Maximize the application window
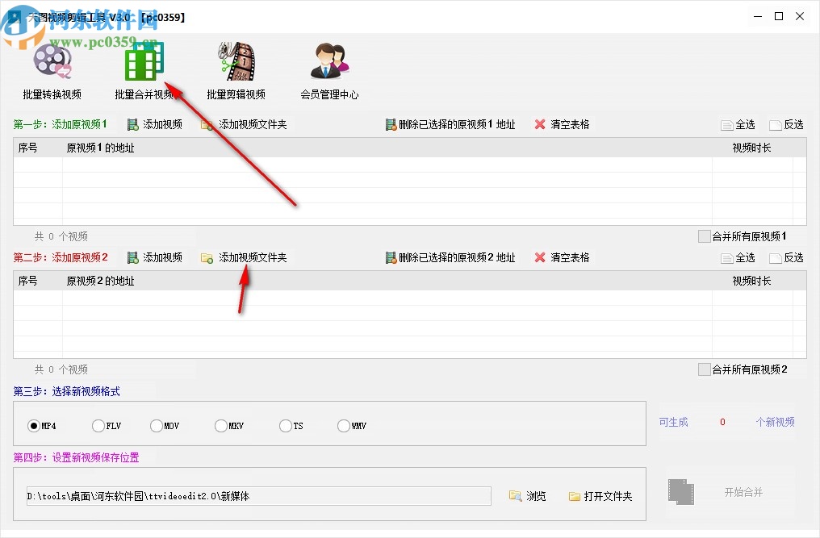The image size is (820, 538). pyautogui.click(x=779, y=16)
